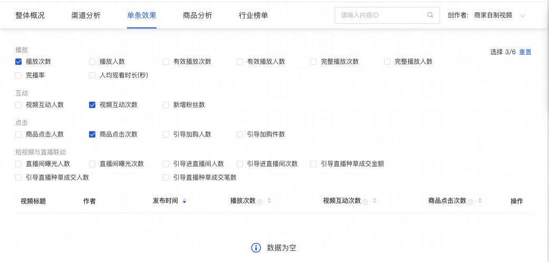Switch to the 整体概况 tab
Viewport: 549px width, 262px height.
click(30, 15)
